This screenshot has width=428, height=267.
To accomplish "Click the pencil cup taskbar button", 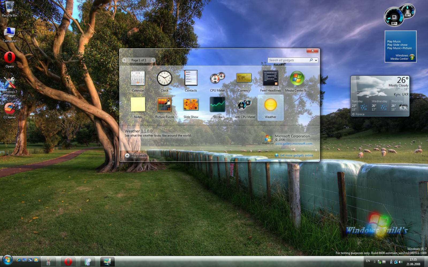I will (49, 262).
